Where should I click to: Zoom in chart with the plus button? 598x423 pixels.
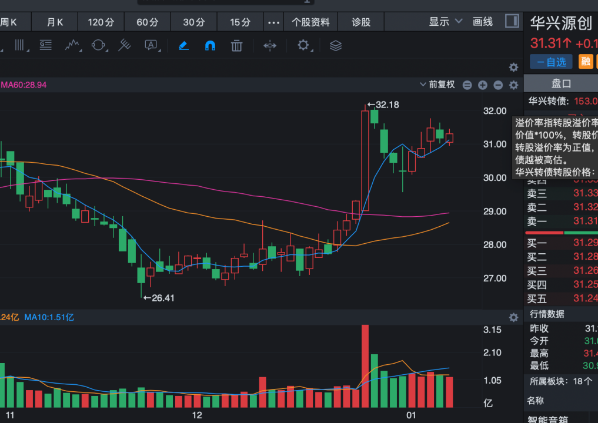[483, 85]
